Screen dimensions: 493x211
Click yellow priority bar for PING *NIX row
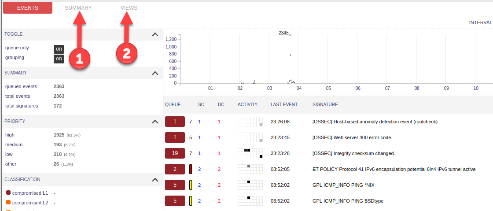(x=191, y=185)
